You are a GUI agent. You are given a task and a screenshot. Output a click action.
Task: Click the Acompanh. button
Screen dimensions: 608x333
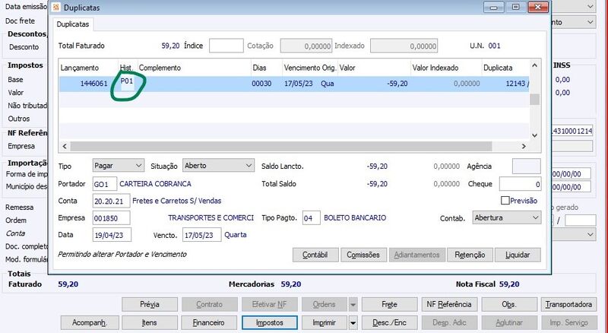tap(90, 323)
